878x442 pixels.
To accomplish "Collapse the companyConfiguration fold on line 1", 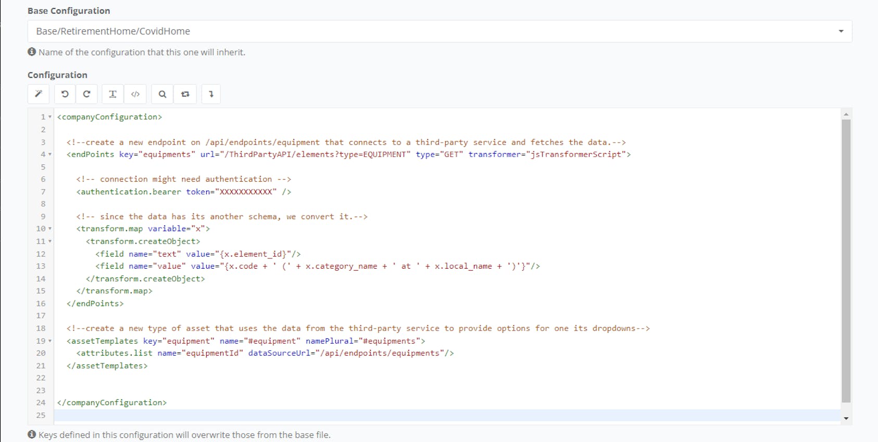I will 50,117.
